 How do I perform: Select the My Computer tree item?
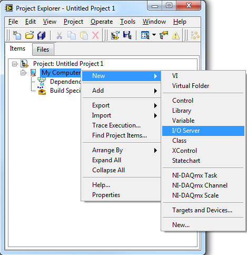point(61,73)
